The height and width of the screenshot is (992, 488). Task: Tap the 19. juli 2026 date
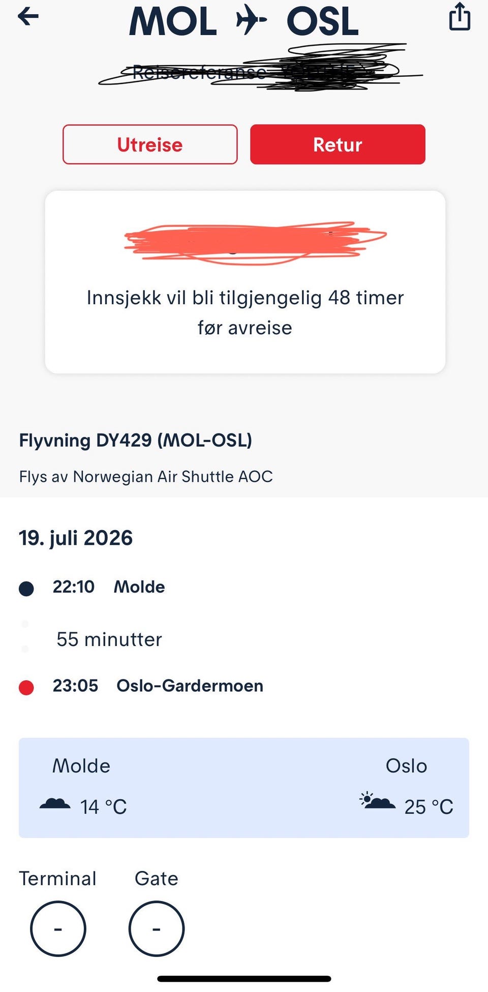[76, 538]
